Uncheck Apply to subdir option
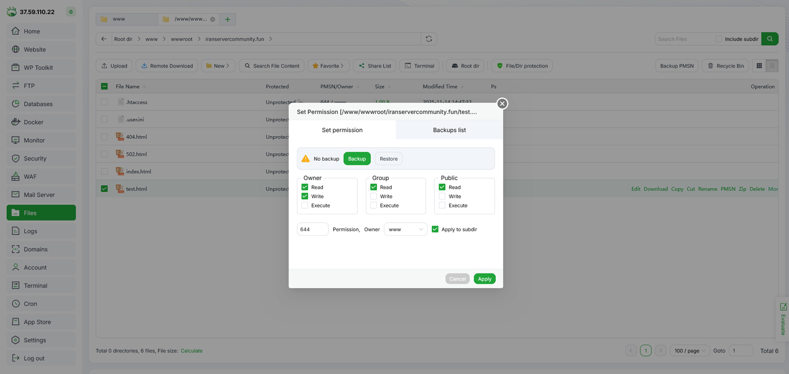This screenshot has height=374, width=789. 435,229
